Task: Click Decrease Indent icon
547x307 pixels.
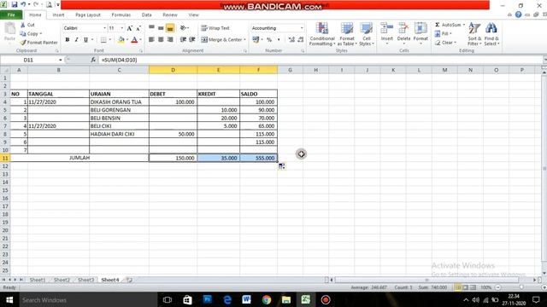Action: pos(183,40)
